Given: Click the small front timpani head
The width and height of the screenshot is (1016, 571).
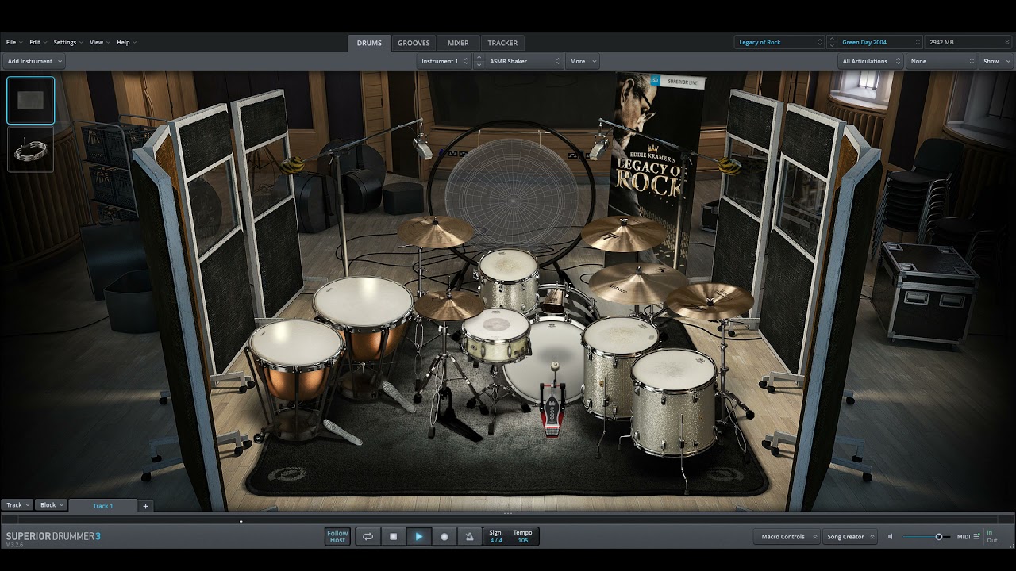Looking at the screenshot, I should pos(296,343).
